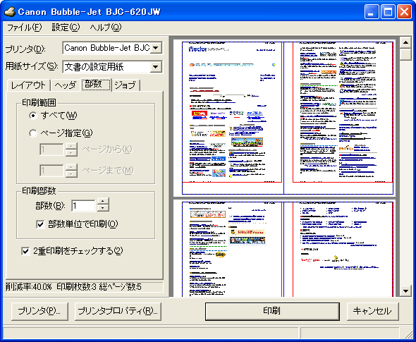Close the Canon Bubble-Jet window
The width and height of the screenshot is (416, 342).
click(x=404, y=12)
